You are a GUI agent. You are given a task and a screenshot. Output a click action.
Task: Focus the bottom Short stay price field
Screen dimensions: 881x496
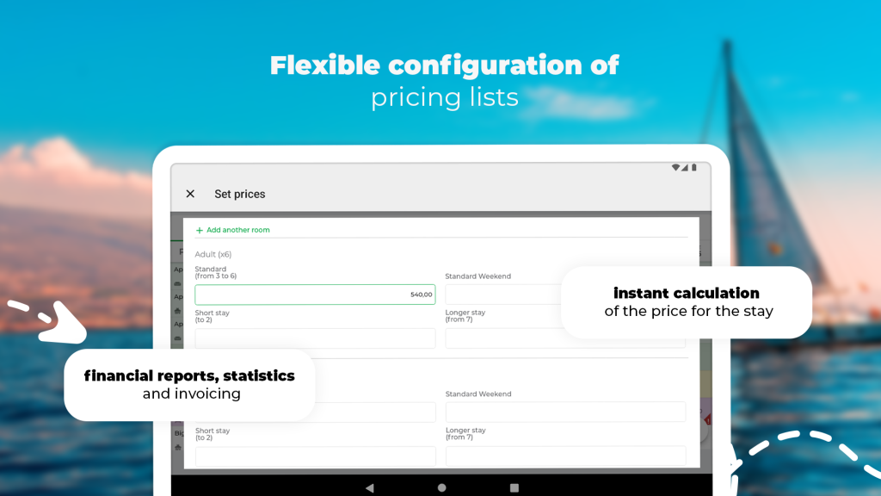315,456
